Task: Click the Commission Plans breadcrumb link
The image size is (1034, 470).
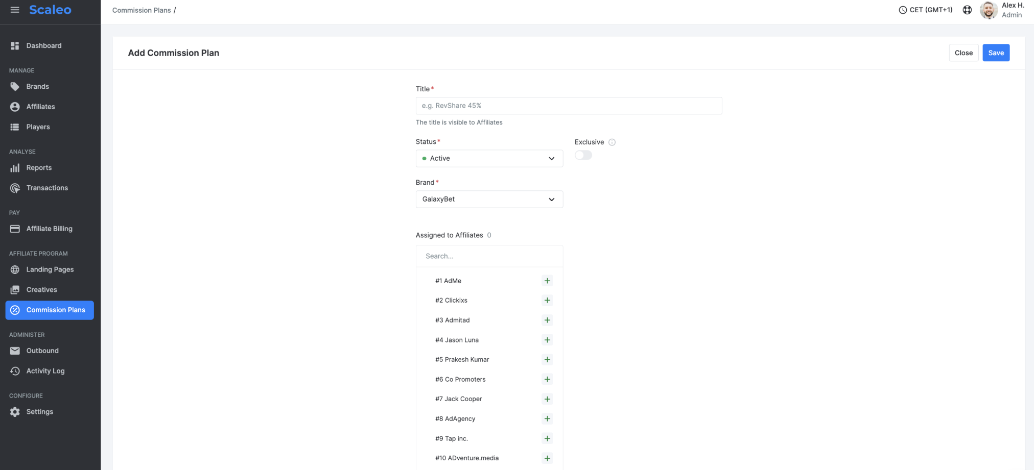Action: (x=142, y=10)
